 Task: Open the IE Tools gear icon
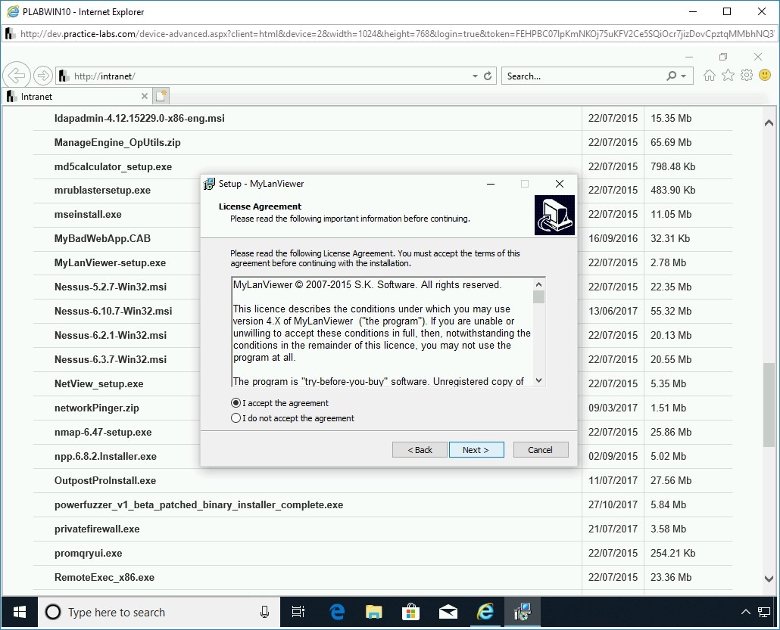click(x=747, y=76)
